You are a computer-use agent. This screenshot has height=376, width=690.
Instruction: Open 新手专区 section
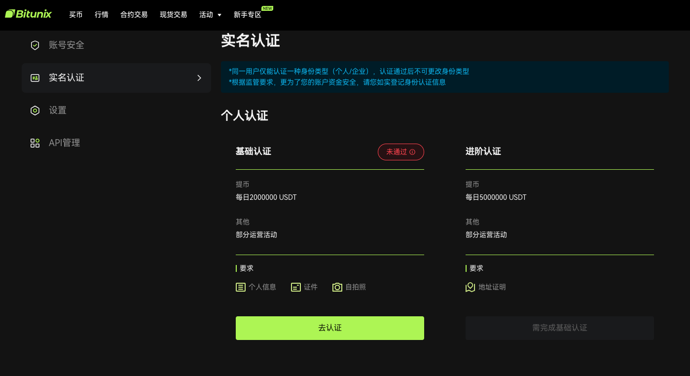click(248, 15)
